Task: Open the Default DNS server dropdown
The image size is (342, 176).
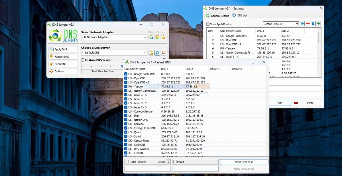Action: pyautogui.click(x=114, y=53)
